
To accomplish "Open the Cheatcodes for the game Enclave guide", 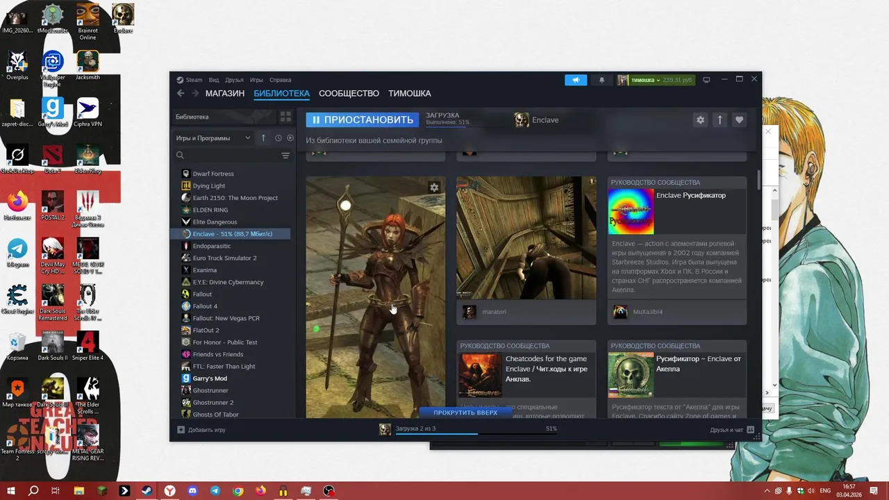I will [526, 378].
